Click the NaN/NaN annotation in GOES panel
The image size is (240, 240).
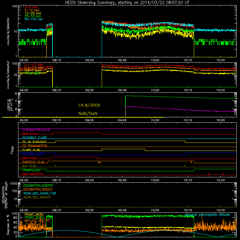pos(88,113)
